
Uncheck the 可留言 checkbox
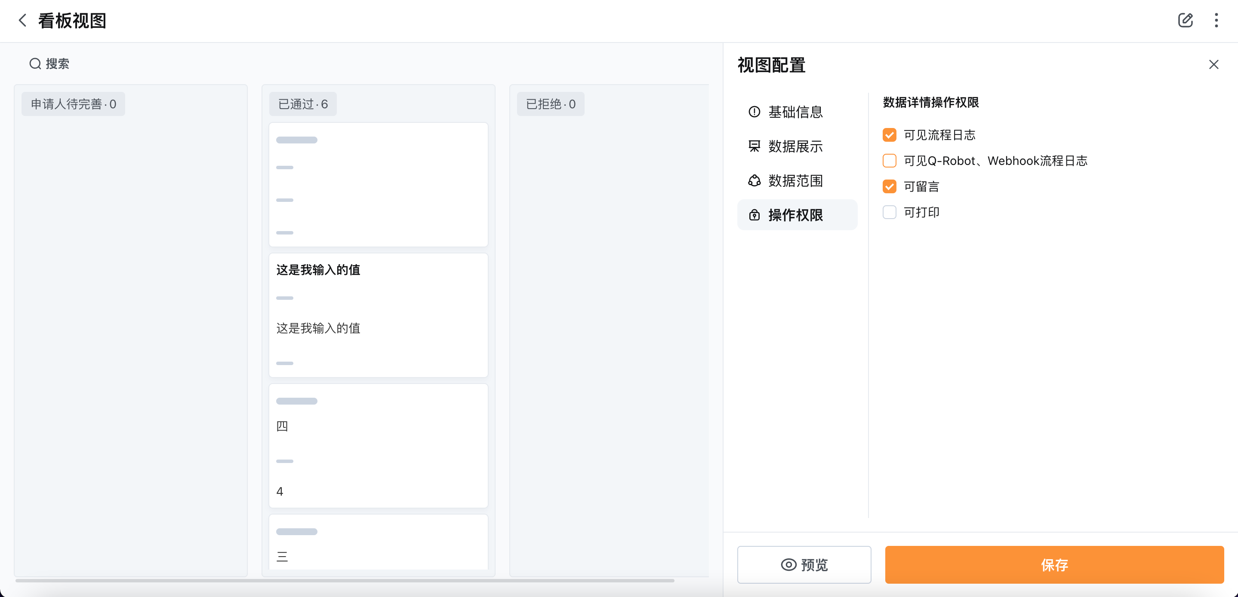click(889, 187)
